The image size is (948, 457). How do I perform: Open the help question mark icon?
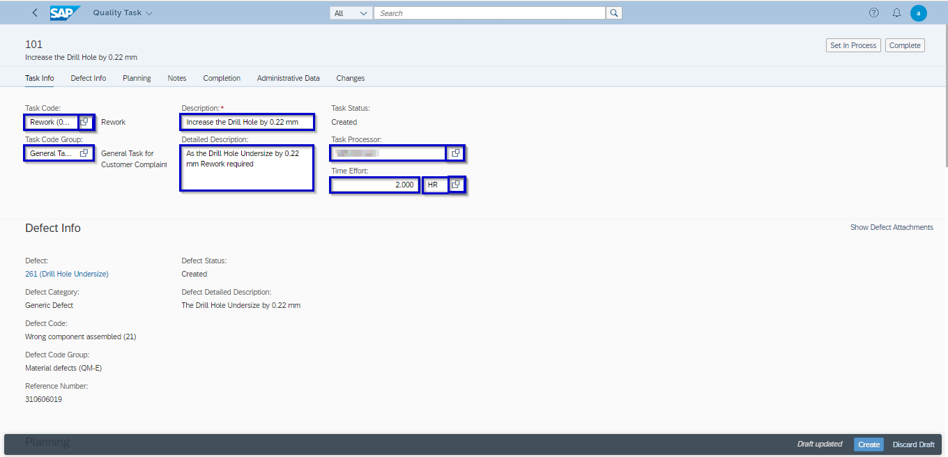tap(874, 13)
